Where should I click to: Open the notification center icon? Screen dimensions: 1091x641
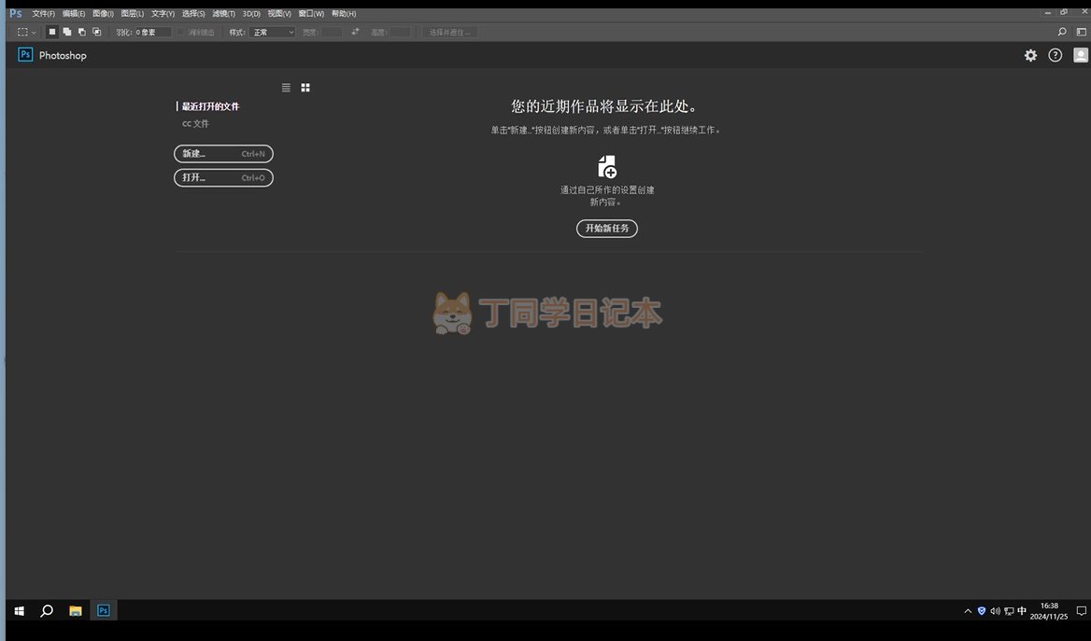(x=1082, y=611)
